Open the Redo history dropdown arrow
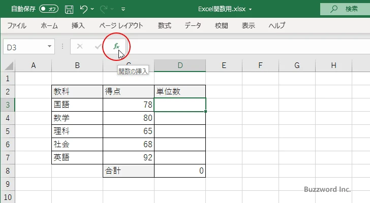The height and width of the screenshot is (203, 370). pos(112,9)
